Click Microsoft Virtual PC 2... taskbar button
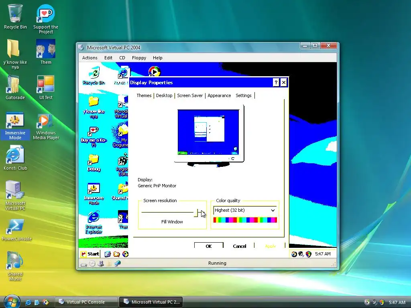Viewport: 411px width, 308px height. pyautogui.click(x=151, y=302)
